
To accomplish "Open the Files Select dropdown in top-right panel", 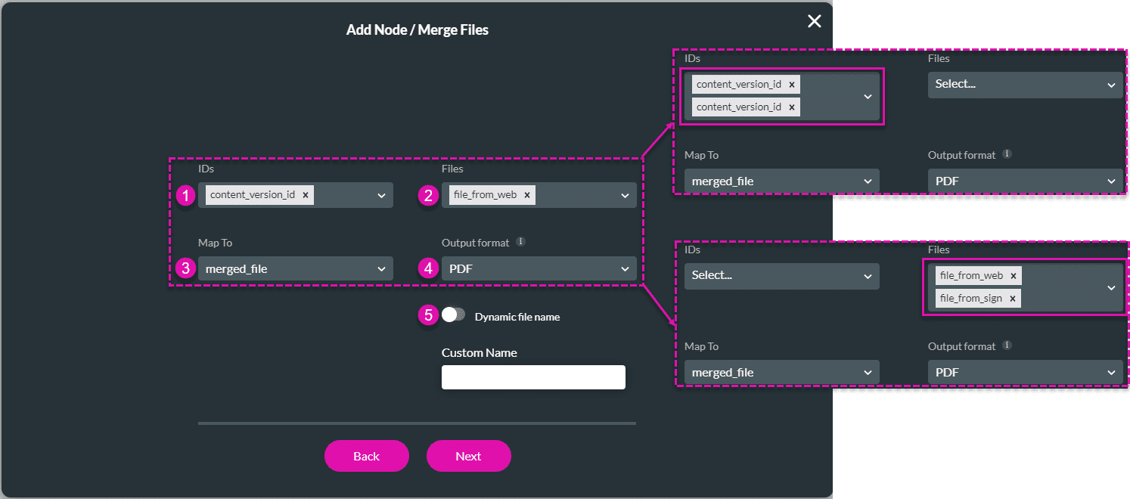I will pos(1025,85).
